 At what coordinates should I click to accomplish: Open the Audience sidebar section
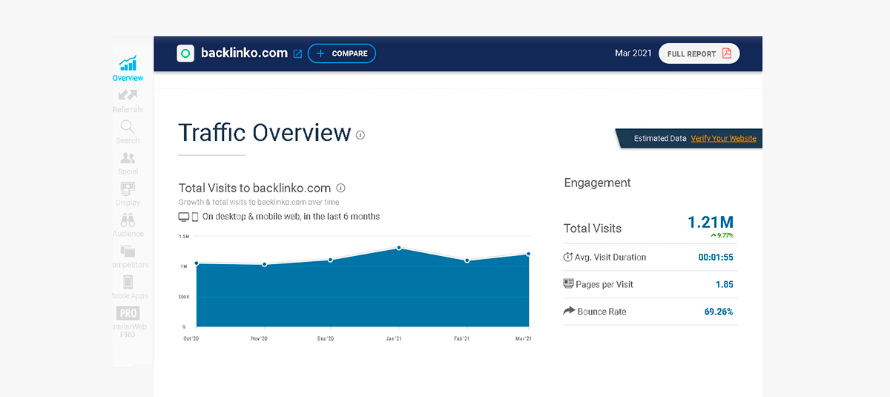[x=128, y=226]
